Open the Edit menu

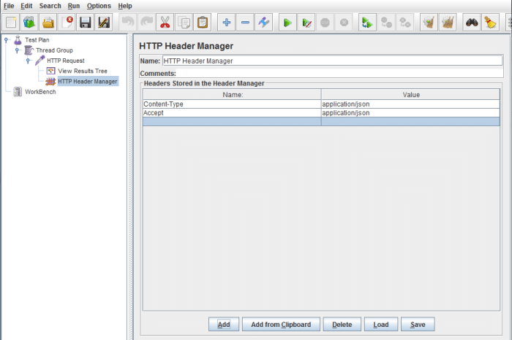(x=26, y=6)
